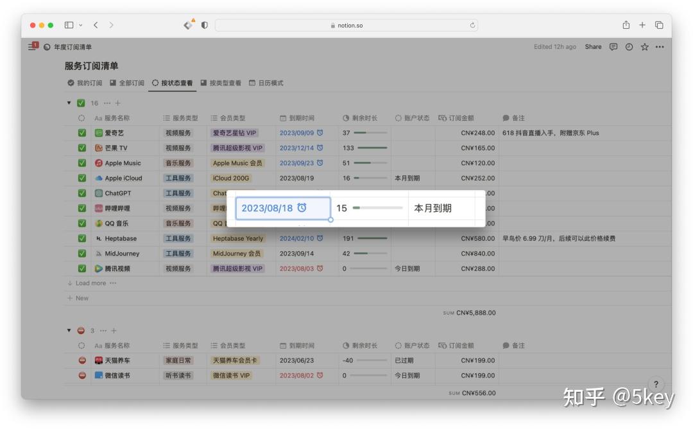693x429 pixels.
Task: Collapse the 16-item group with the triangle
Action: [69, 103]
